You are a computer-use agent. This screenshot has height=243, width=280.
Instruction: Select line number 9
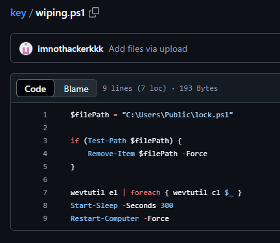[x=45, y=218]
